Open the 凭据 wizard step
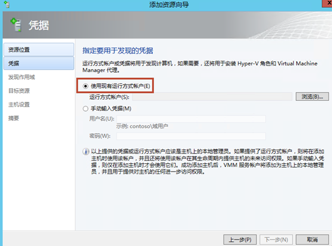332x246 pixels. 39,63
